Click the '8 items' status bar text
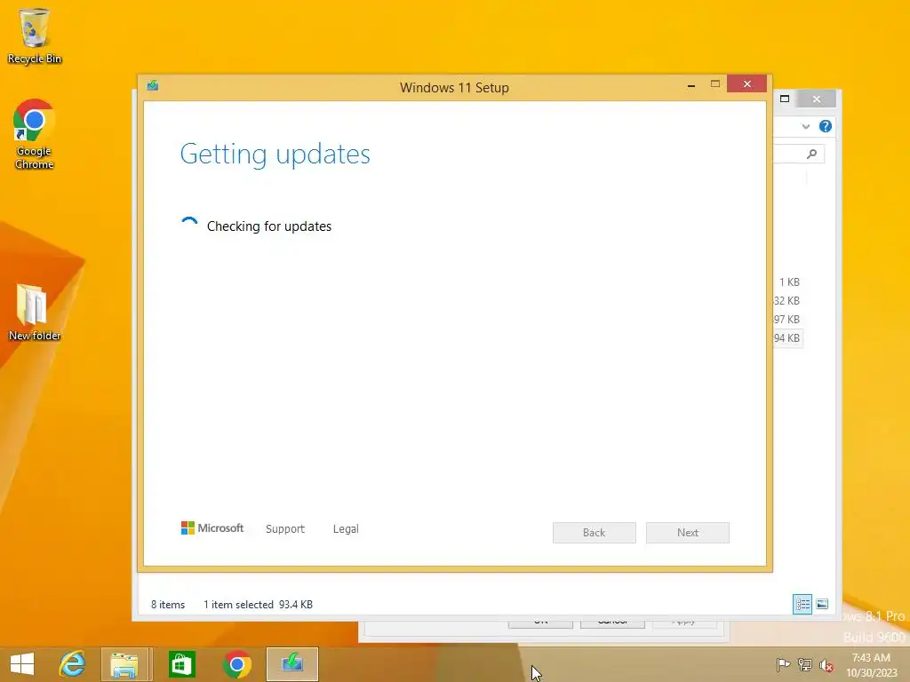 (168, 604)
